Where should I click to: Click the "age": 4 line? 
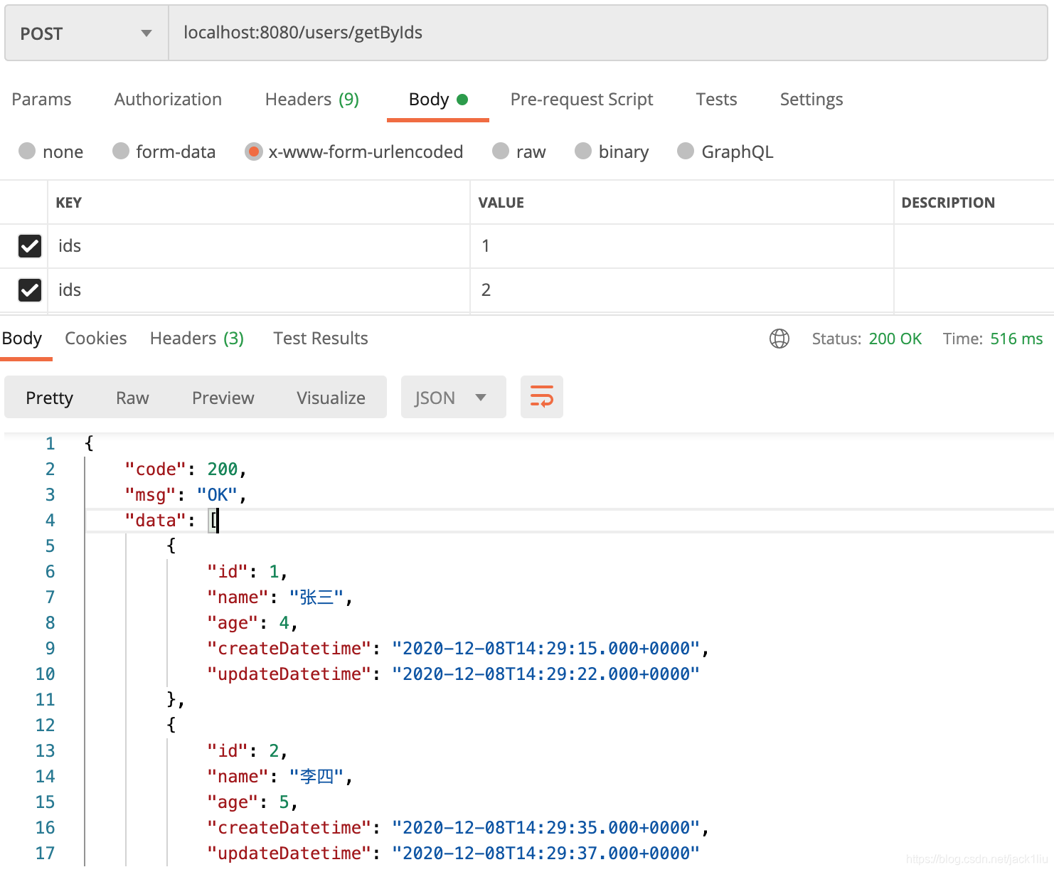coord(252,623)
